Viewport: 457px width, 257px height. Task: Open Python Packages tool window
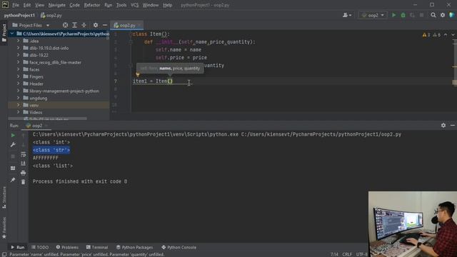[x=134, y=247]
